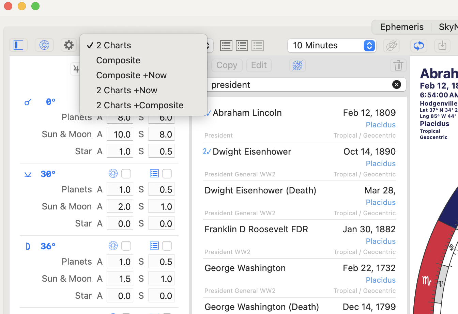Toggle the sidebar panel icon

coord(18,45)
